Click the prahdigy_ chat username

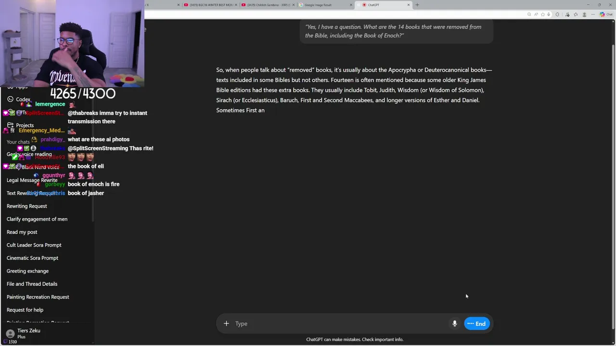point(52,139)
